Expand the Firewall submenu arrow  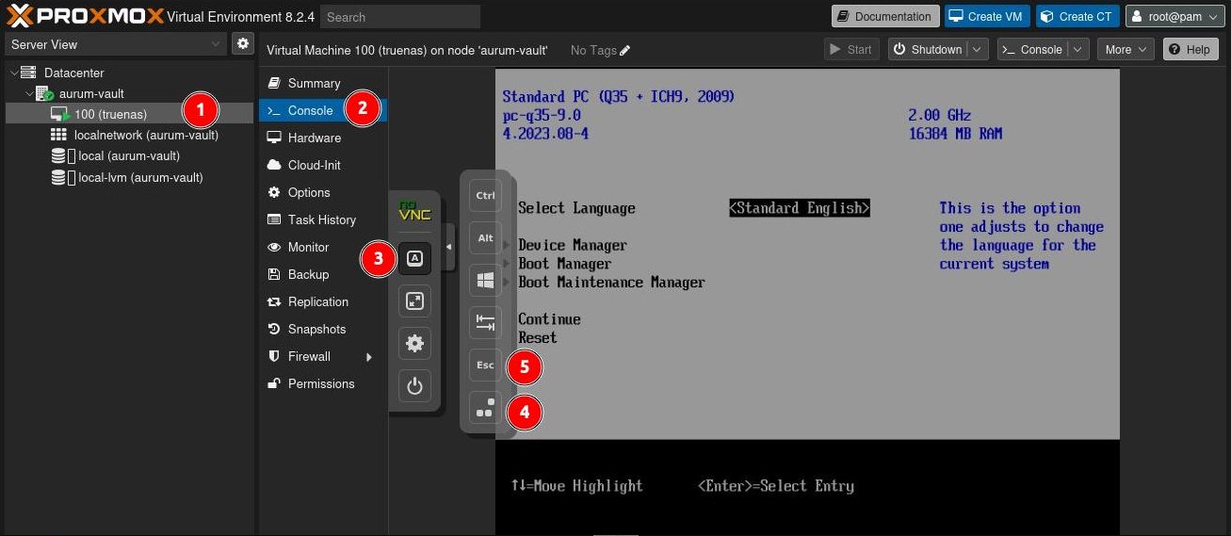click(x=369, y=357)
